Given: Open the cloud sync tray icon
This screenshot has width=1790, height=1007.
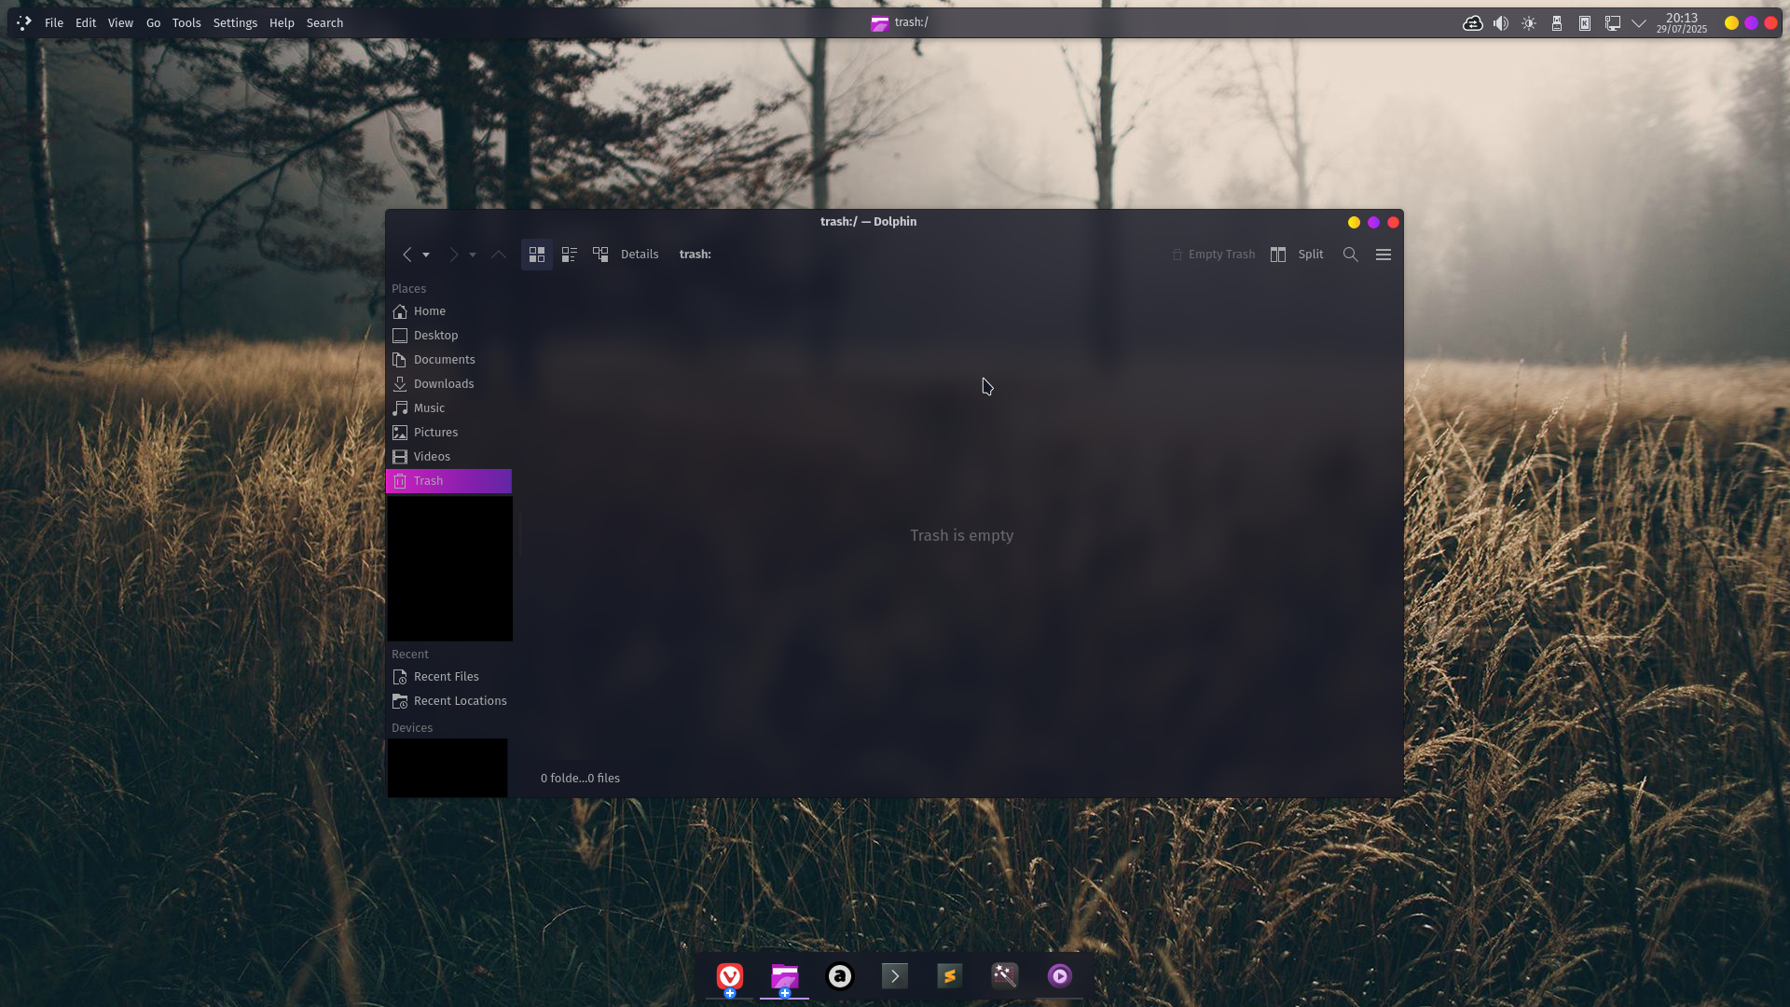Looking at the screenshot, I should (1473, 23).
